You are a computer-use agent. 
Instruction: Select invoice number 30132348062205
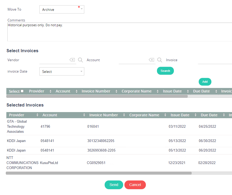pos(101,141)
